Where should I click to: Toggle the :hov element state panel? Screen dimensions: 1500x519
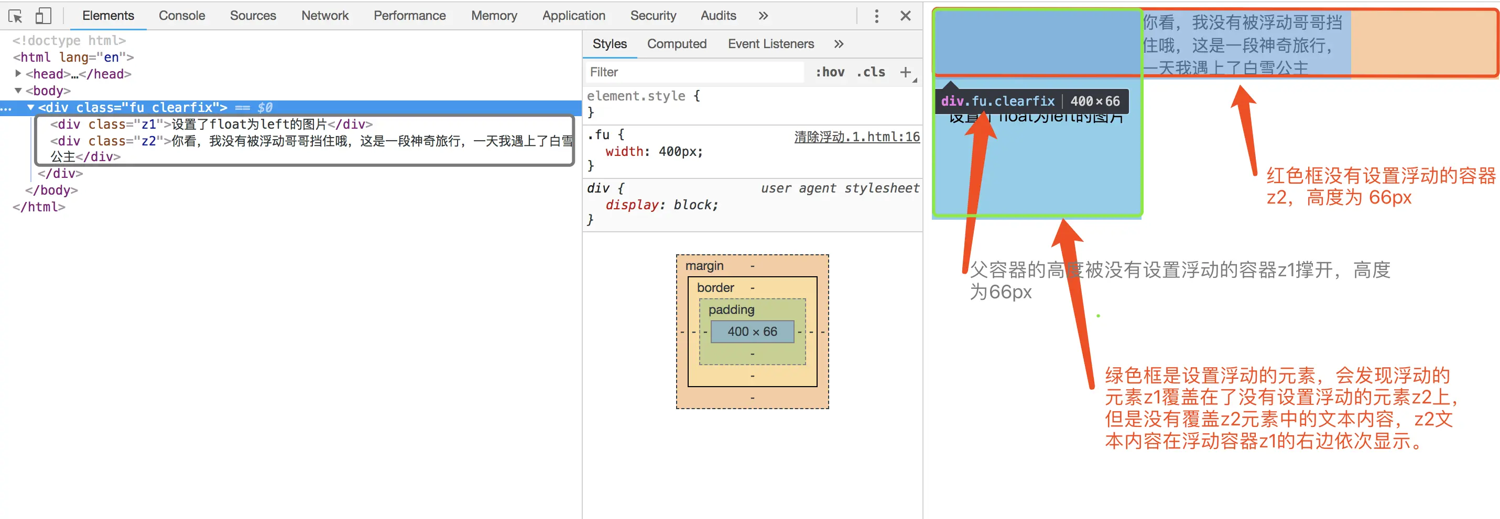coord(830,72)
